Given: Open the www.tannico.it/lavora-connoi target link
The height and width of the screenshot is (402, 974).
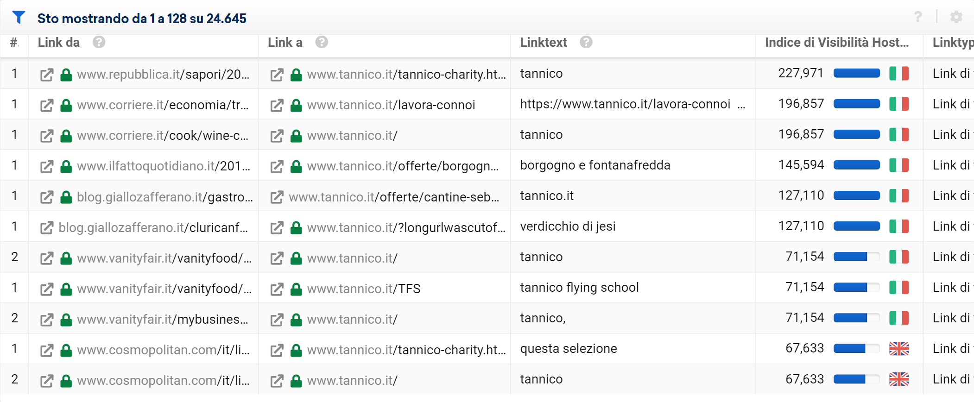Looking at the screenshot, I should (x=391, y=105).
